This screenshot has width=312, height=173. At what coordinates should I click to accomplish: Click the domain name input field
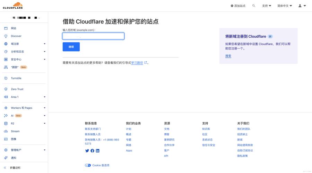[93, 36]
